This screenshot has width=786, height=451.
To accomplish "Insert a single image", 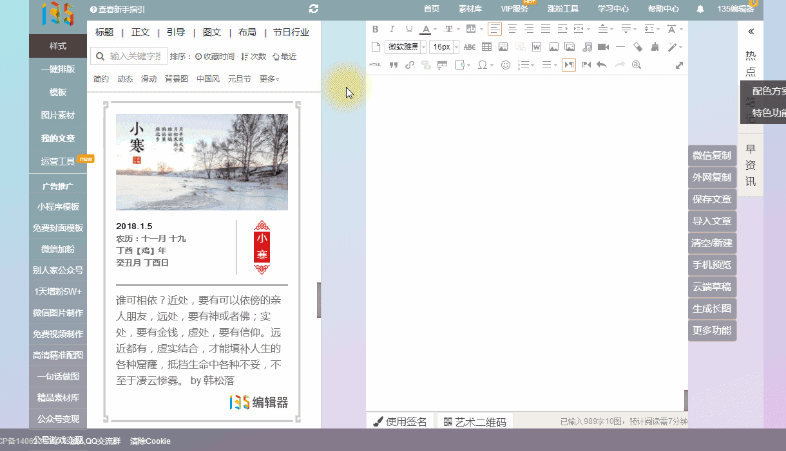I will click(x=553, y=47).
